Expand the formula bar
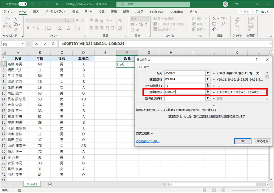This screenshot has height=193, width=274. 271,44
